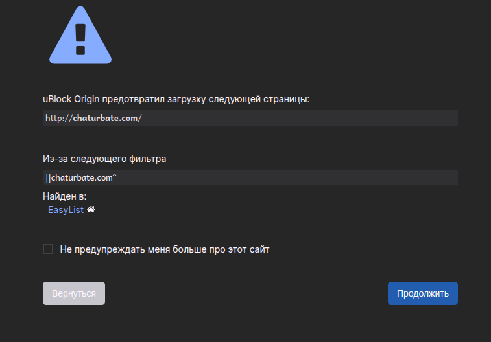Click 'следующей страницы:' in the heading

point(259,99)
